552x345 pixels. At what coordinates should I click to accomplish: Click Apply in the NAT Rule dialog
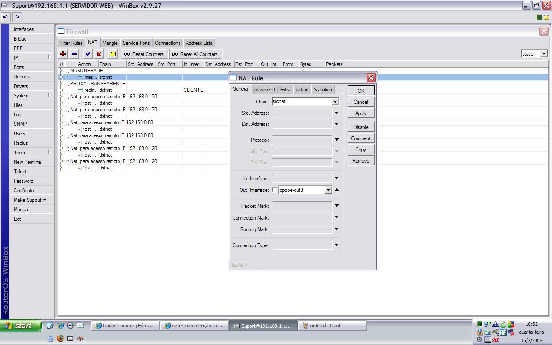(x=361, y=113)
